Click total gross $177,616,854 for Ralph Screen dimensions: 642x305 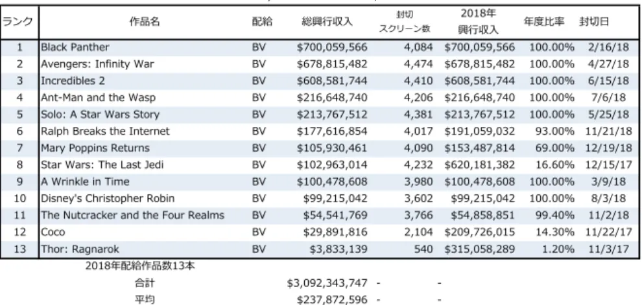pos(332,131)
